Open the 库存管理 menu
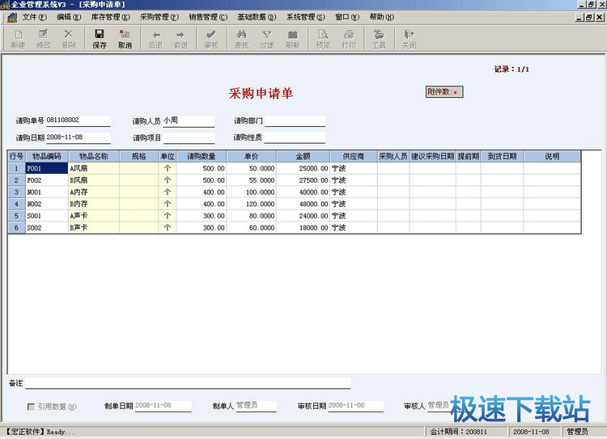 coord(110,17)
